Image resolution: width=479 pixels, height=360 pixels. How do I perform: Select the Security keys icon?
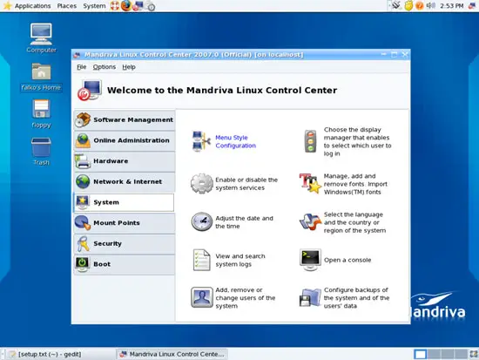click(83, 244)
